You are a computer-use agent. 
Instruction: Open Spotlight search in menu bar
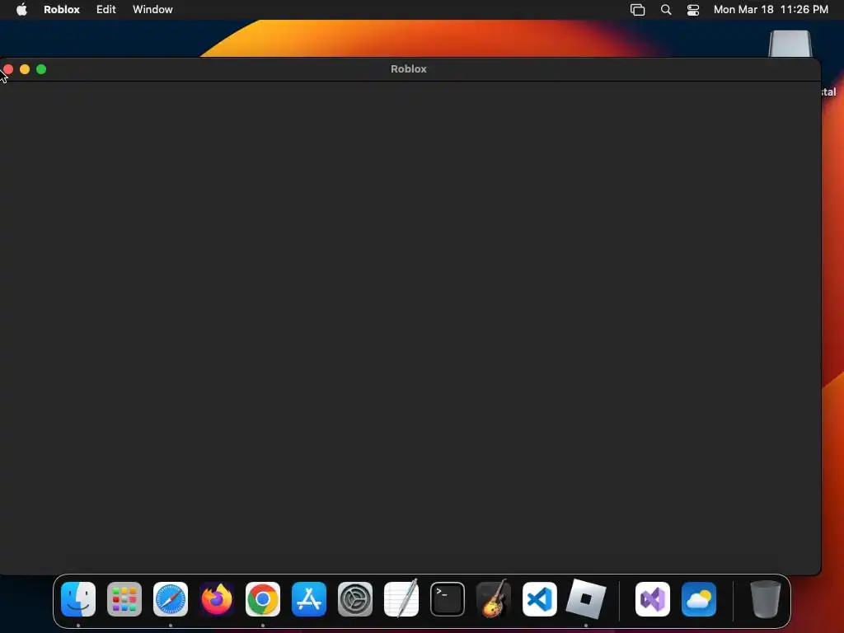[x=666, y=10]
